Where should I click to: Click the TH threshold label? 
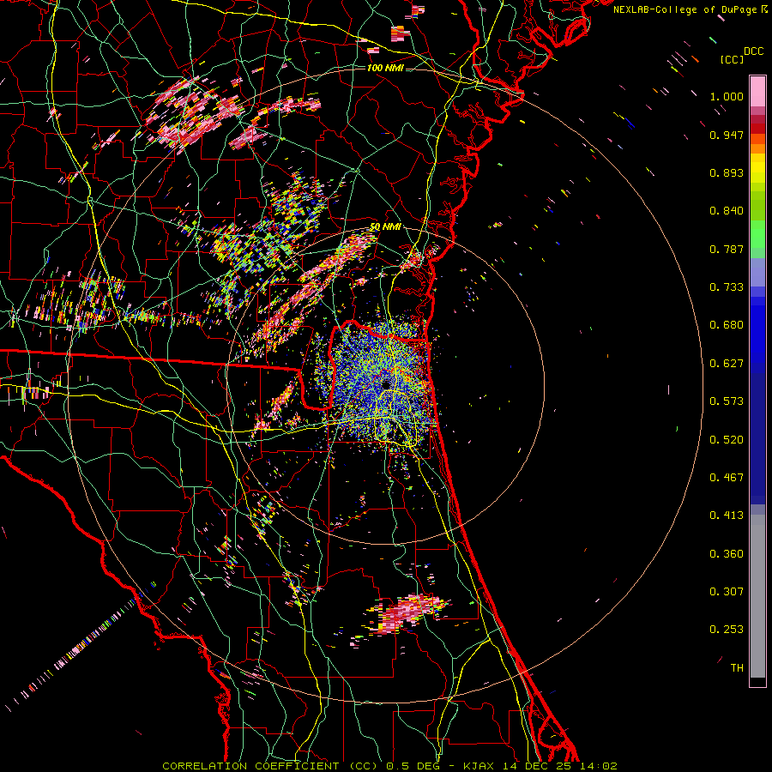pos(737,668)
